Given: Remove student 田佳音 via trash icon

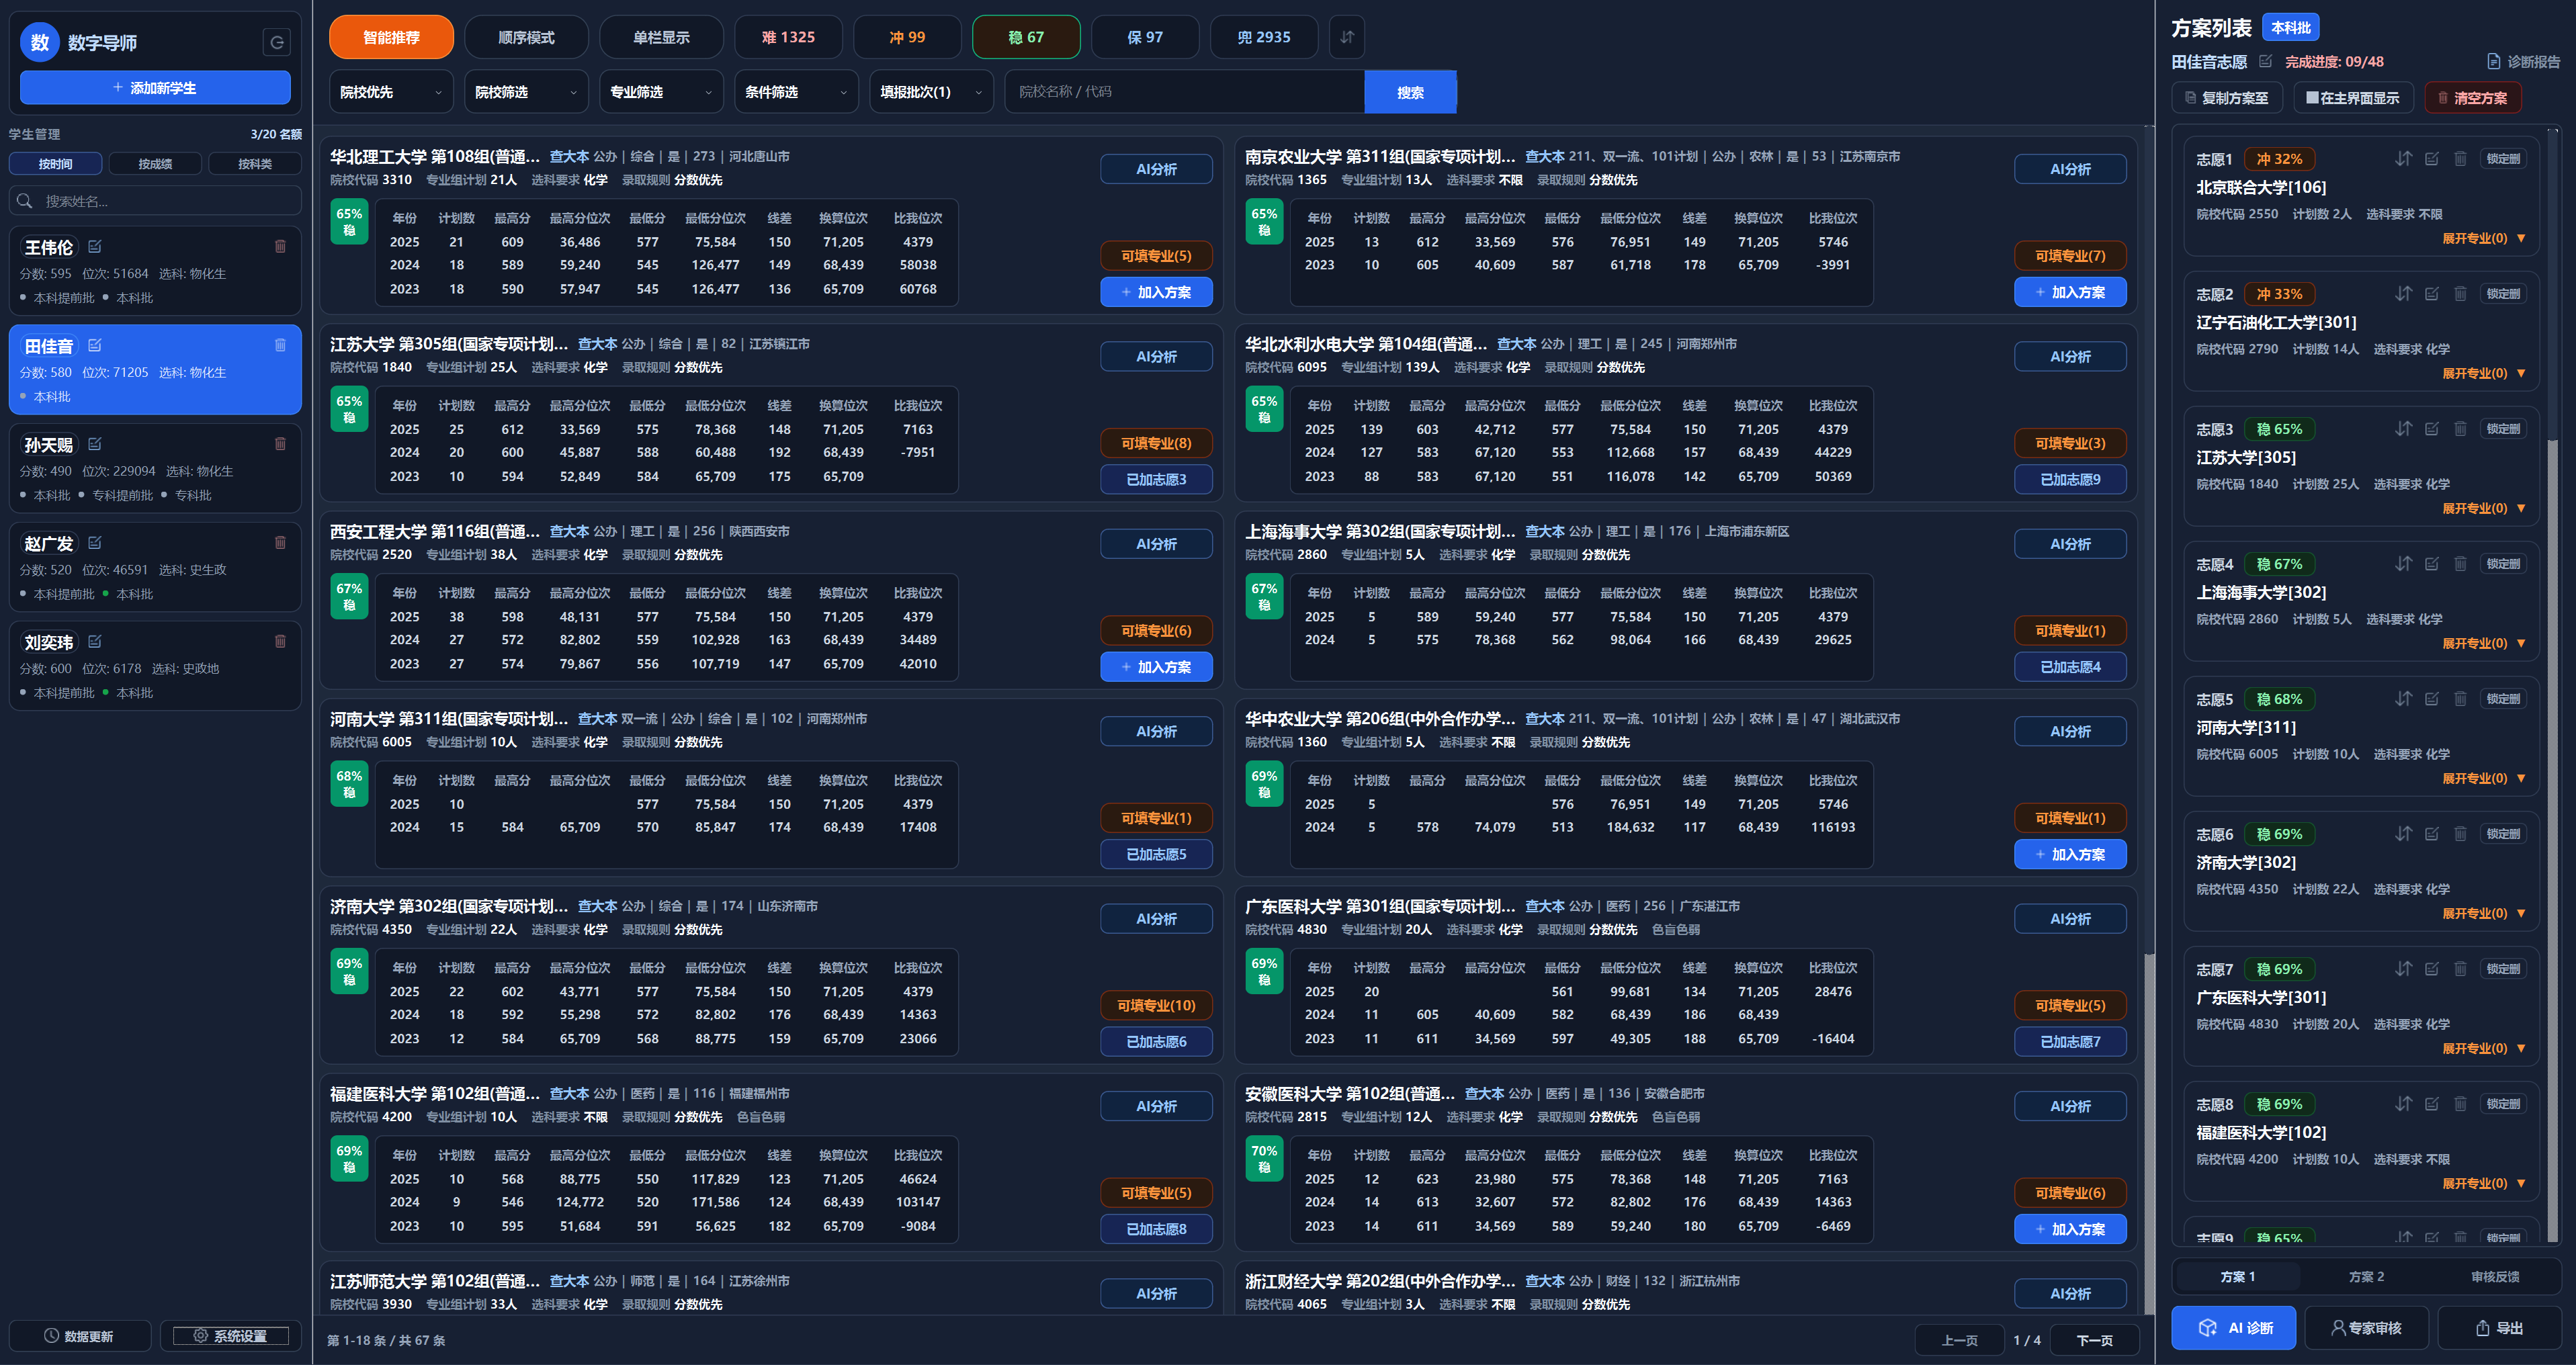Looking at the screenshot, I should (x=280, y=345).
